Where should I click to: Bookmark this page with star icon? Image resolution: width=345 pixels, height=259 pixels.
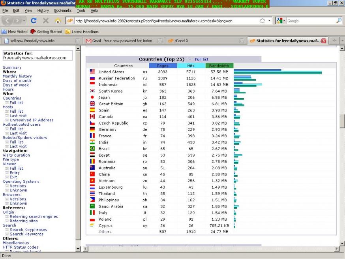tap(262, 21)
